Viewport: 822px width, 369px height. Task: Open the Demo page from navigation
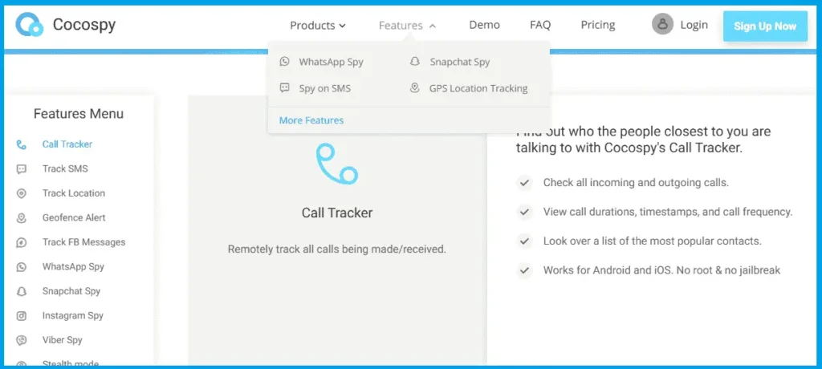click(x=484, y=26)
